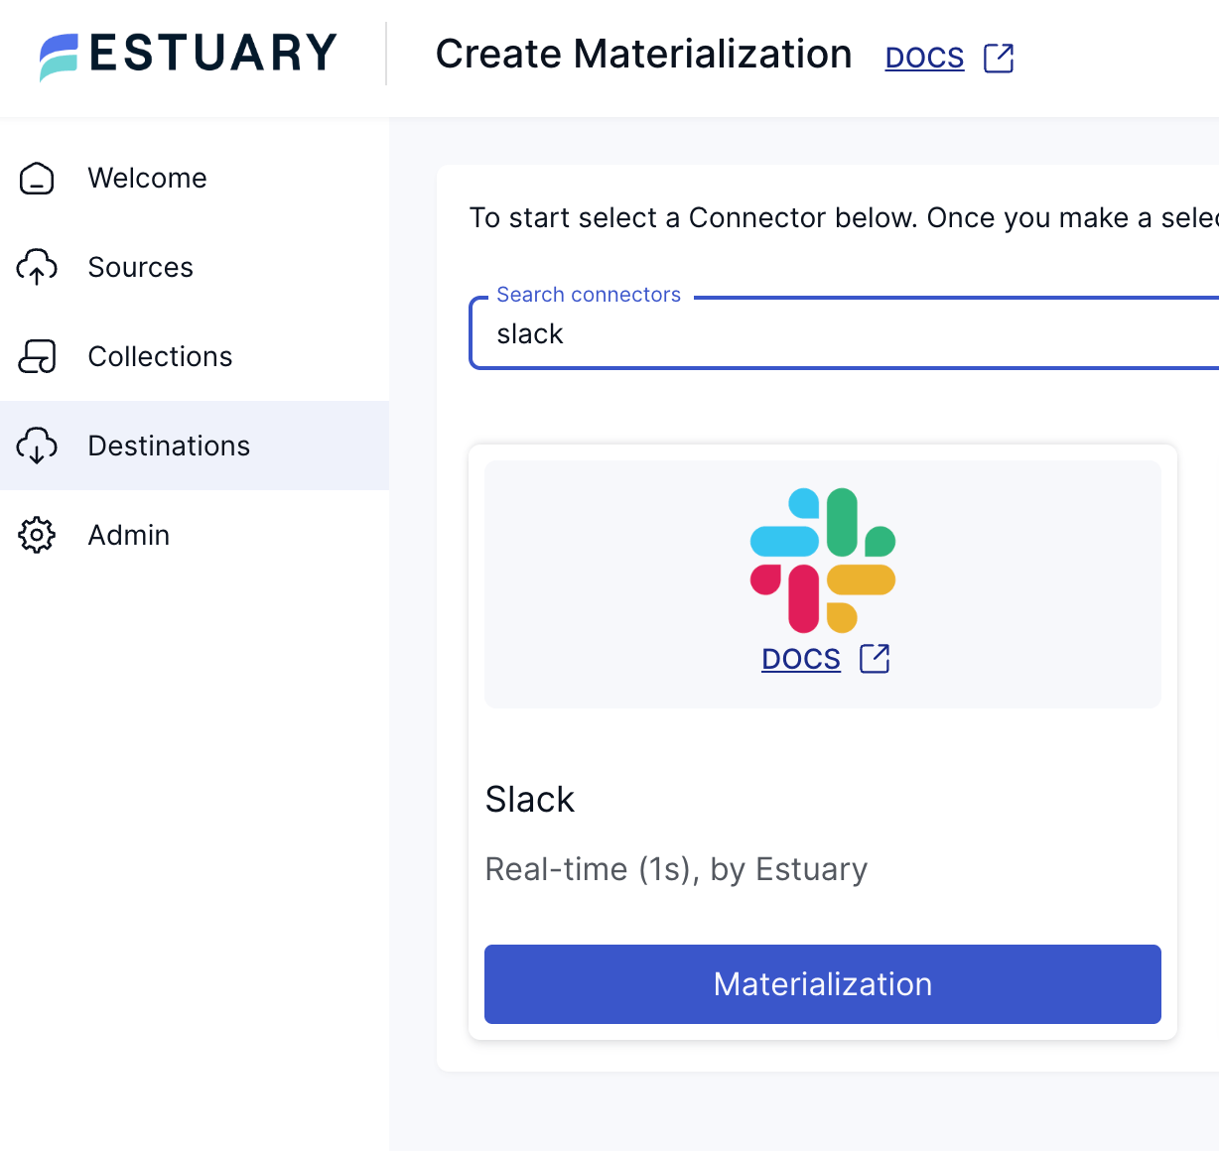This screenshot has height=1151, width=1219.
Task: Click the external link icon on the Slack card
Action: pos(874,658)
